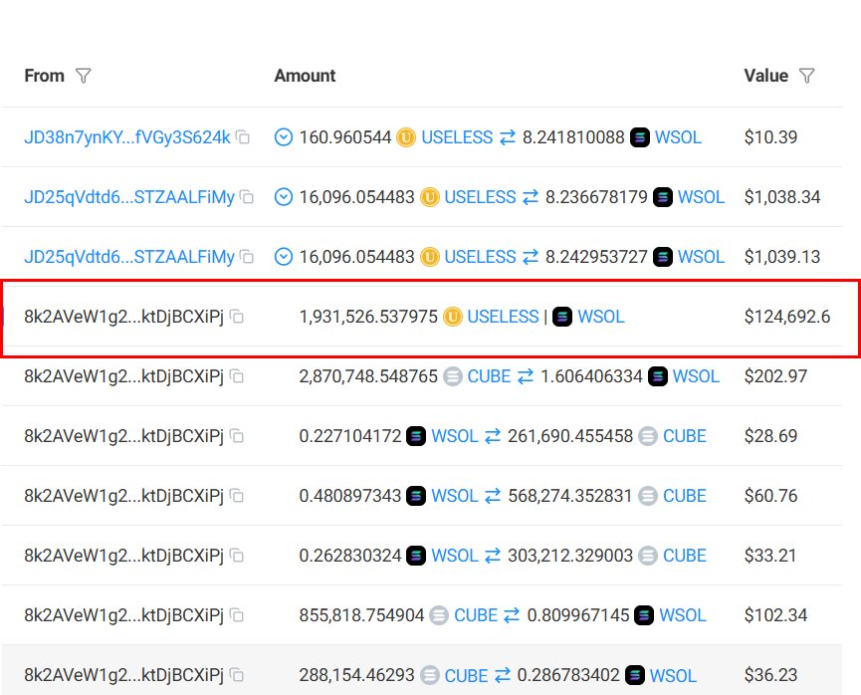The width and height of the screenshot is (861, 695).
Task: Open the USELESS link in the $1,039.13 row
Action: coord(481,257)
